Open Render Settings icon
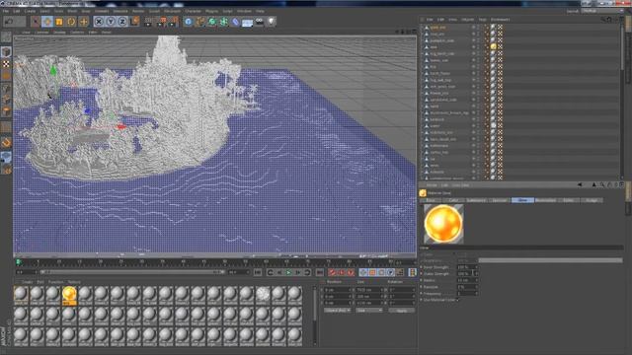Image resolution: width=632 pixels, height=355 pixels. (174, 22)
